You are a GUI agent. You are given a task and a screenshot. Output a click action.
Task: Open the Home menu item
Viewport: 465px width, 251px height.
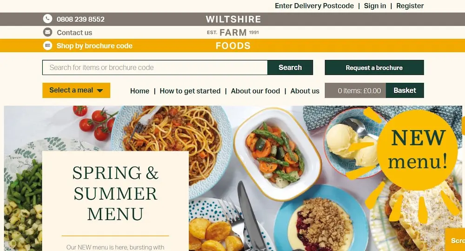(x=139, y=91)
